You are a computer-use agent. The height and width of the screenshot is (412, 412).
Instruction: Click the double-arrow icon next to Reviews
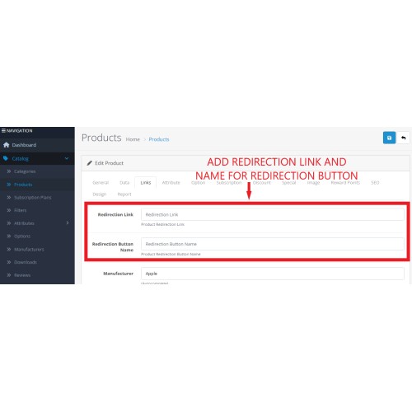(9, 274)
